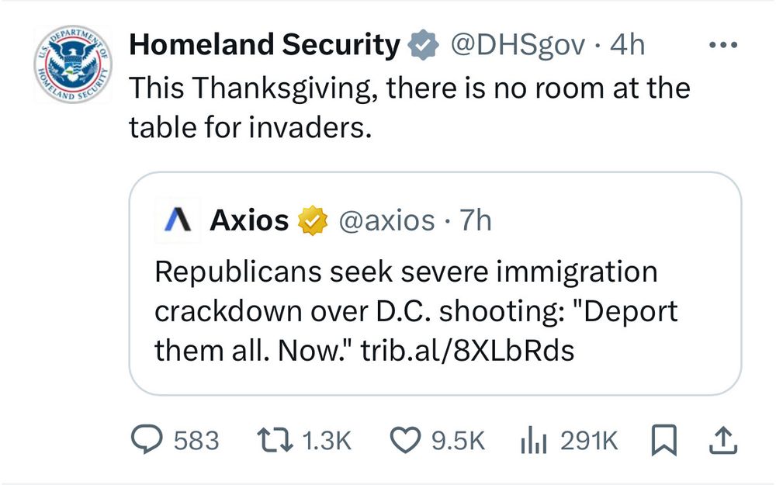Click the Homeland Security display name

pos(263,46)
